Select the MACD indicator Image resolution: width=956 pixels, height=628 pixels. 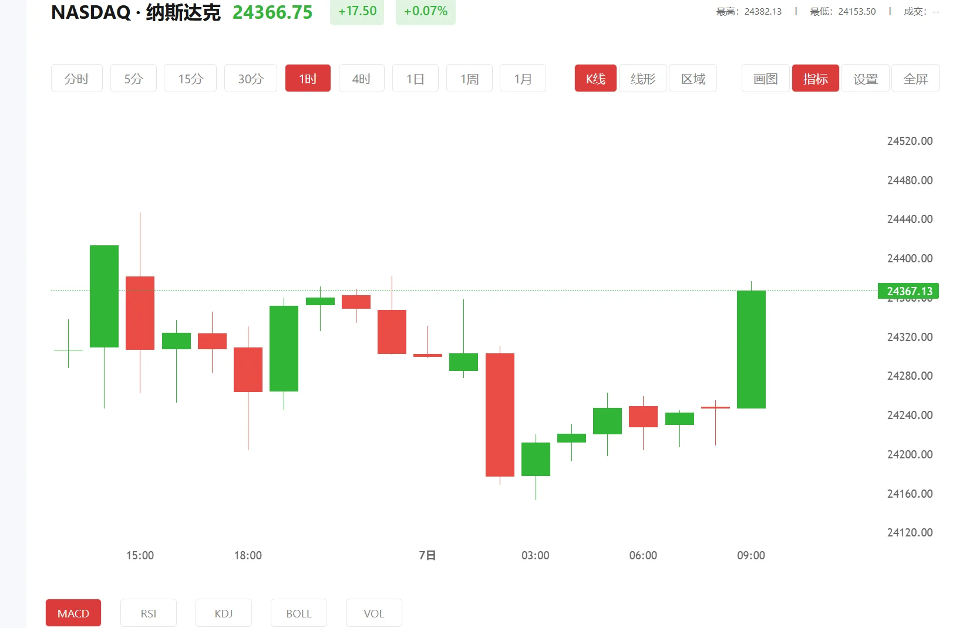click(x=73, y=613)
